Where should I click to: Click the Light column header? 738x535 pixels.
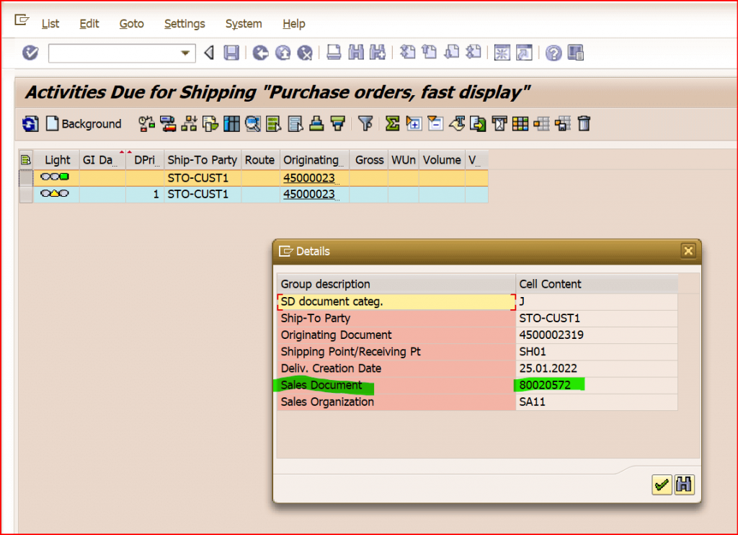pyautogui.click(x=57, y=160)
